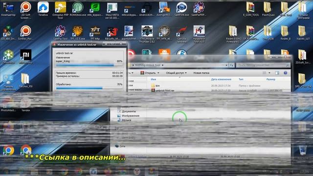Screen dimensions: 313x176
Task: Open Открыть dropdown arrow in Explorer
Action: point(158,73)
